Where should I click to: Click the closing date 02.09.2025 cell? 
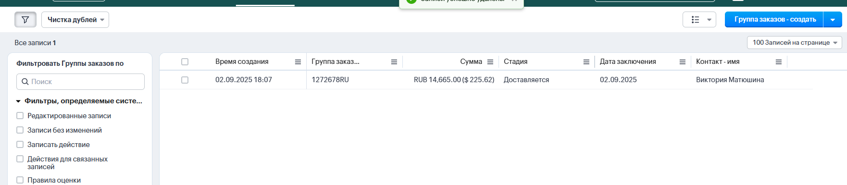(x=618, y=80)
